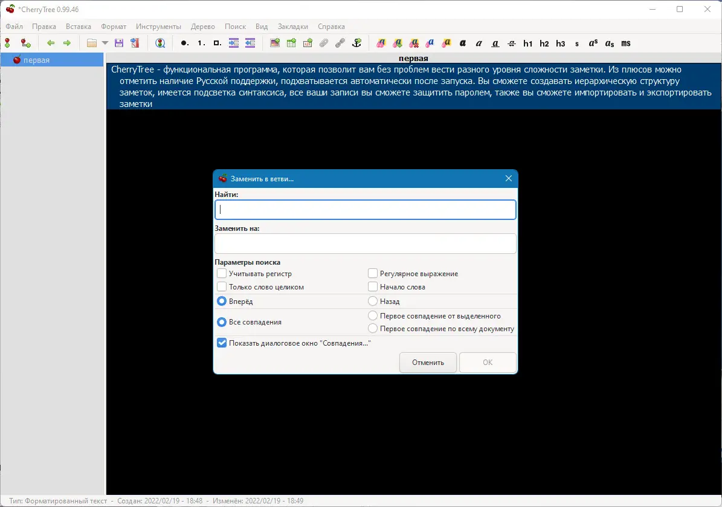The height and width of the screenshot is (507, 722).
Task: Open the Файл menu
Action: 15,26
